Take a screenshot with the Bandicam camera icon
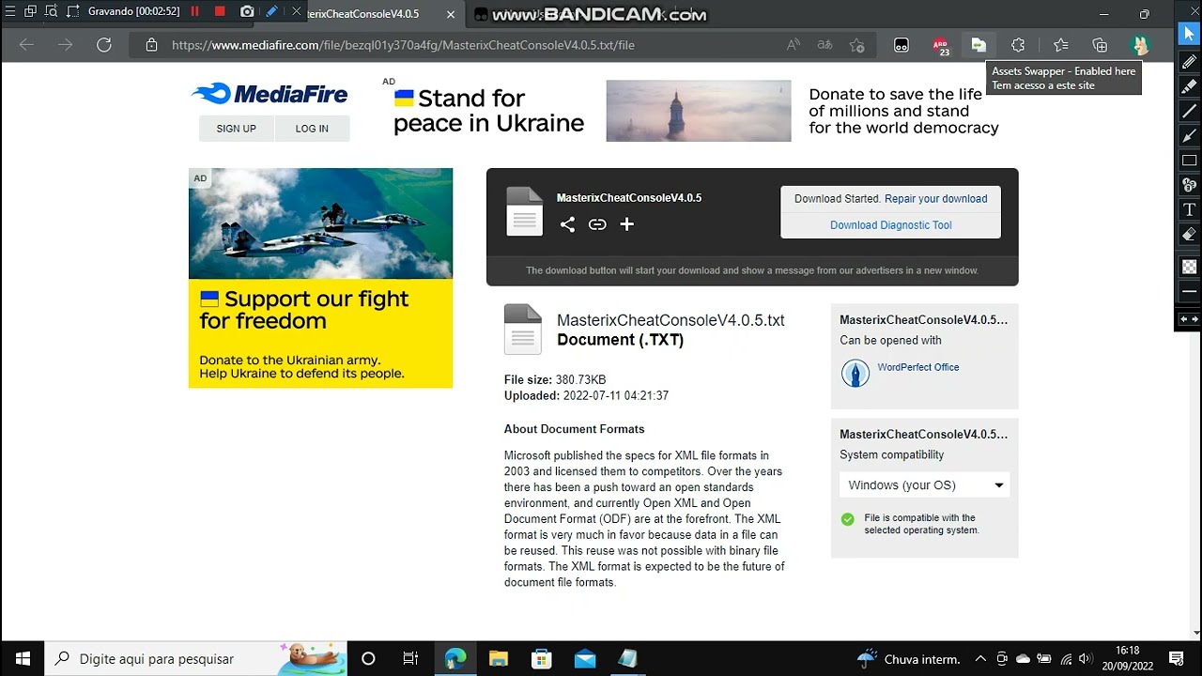 click(x=247, y=12)
